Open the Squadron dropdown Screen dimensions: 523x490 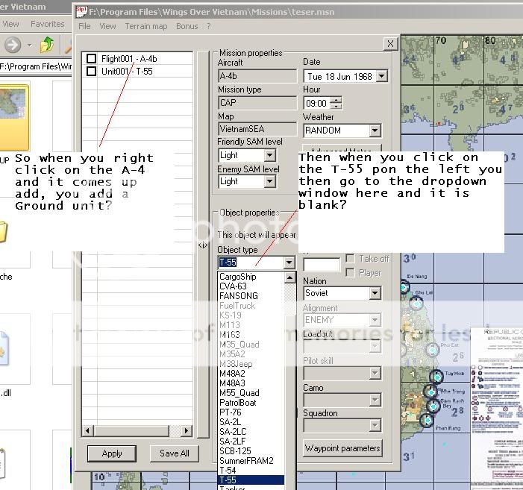[x=375, y=425]
